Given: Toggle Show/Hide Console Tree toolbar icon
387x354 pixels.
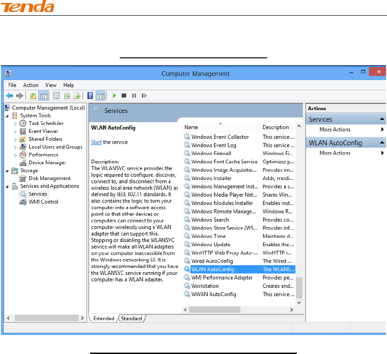Looking at the screenshot, I should click(x=43, y=96).
